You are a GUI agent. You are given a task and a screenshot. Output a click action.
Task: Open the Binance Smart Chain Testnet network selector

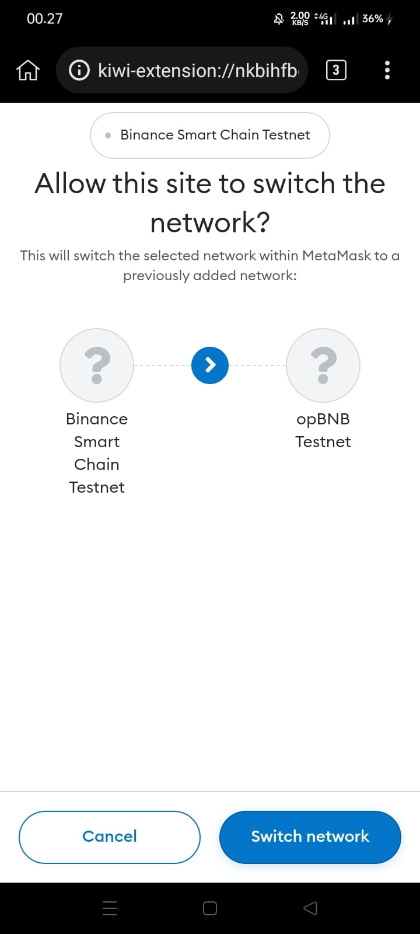[210, 135]
